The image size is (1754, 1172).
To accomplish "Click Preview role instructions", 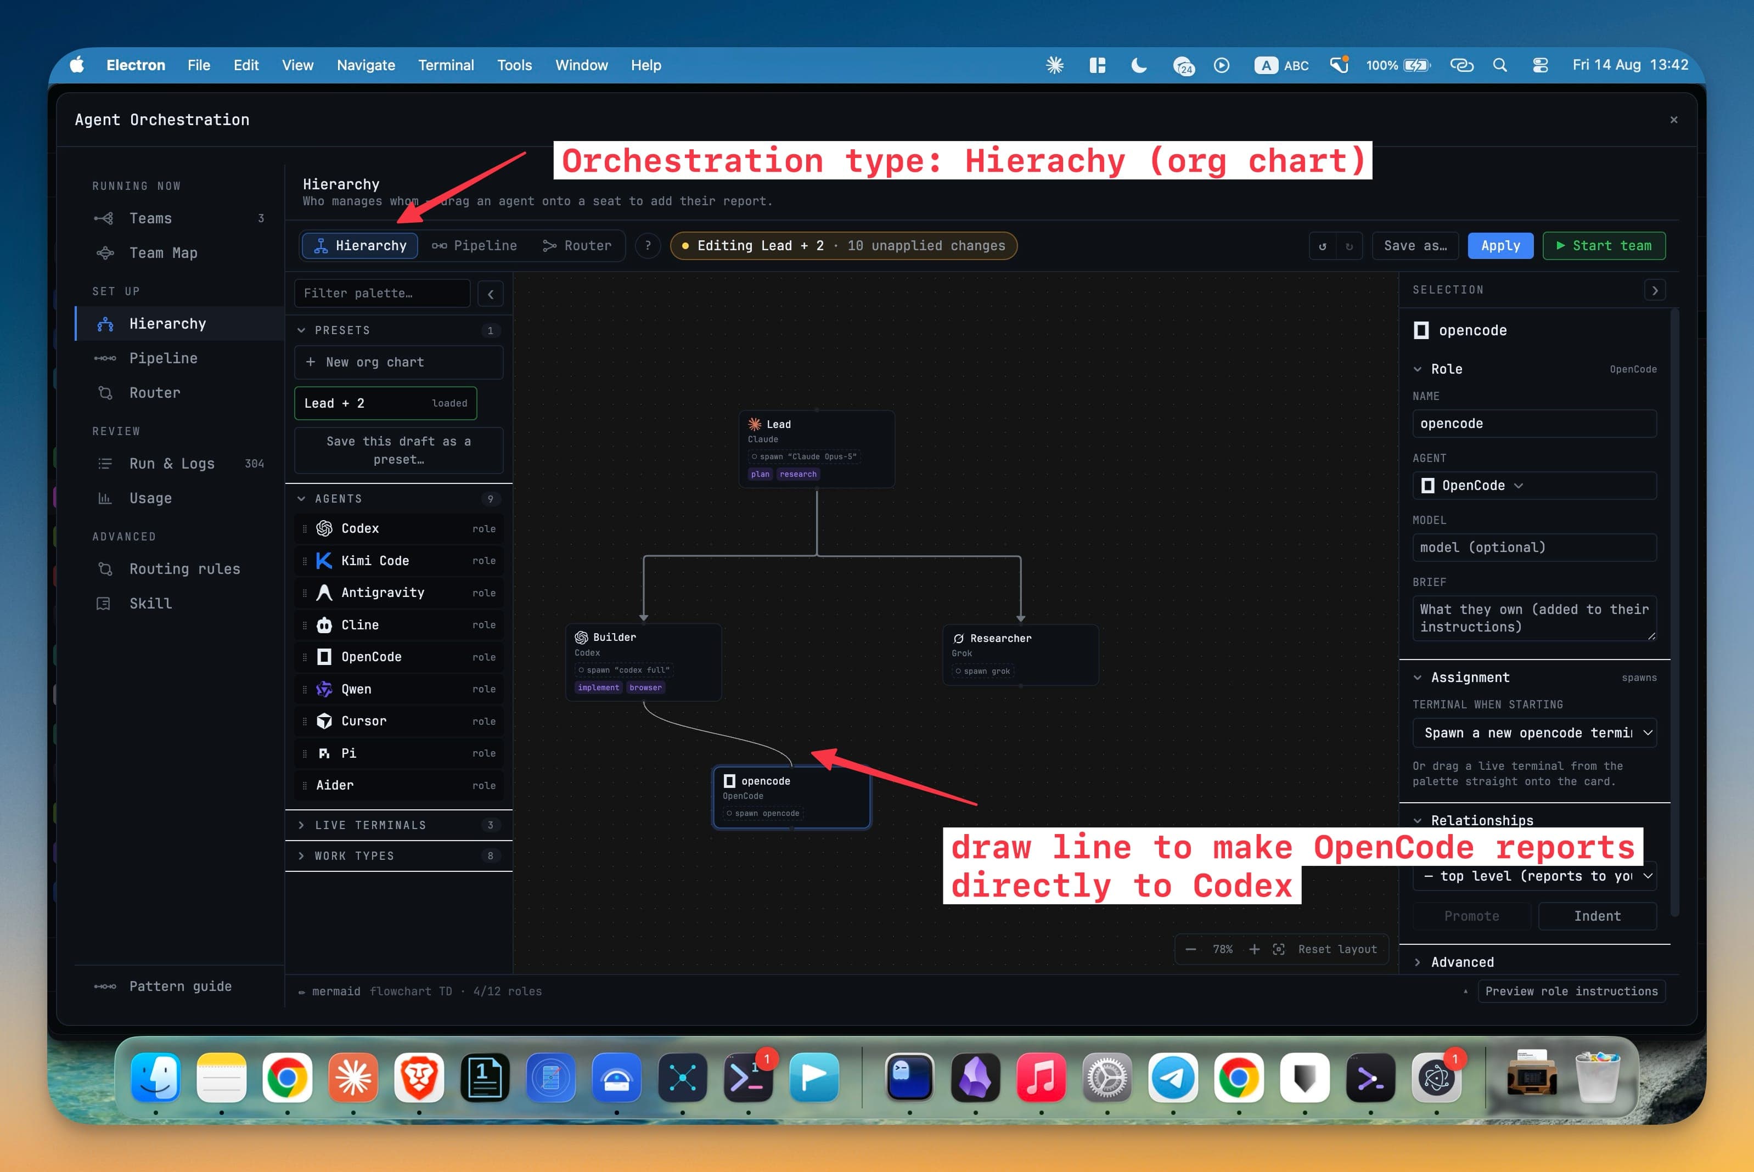I will tap(1571, 991).
